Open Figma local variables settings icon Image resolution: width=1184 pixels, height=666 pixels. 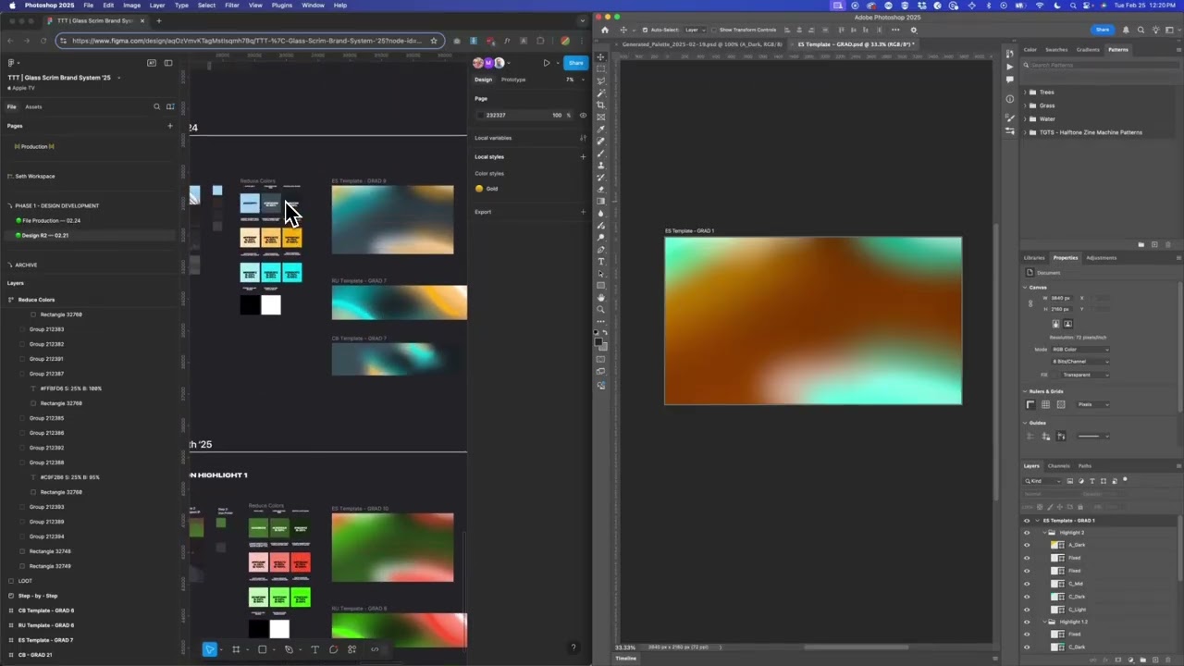click(x=583, y=138)
